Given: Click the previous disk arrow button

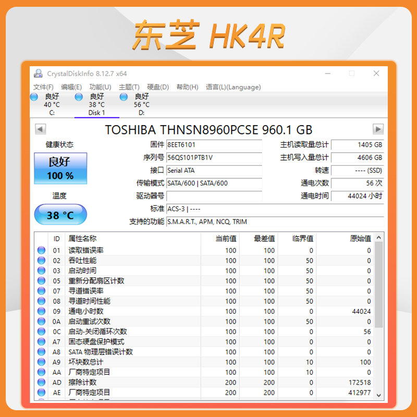Looking at the screenshot, I should pos(41,129).
